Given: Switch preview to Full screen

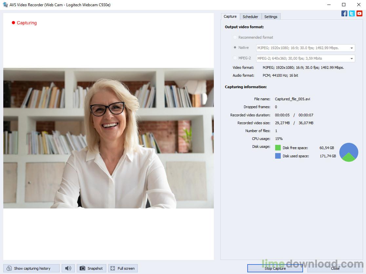Looking at the screenshot, I should tap(123, 268).
